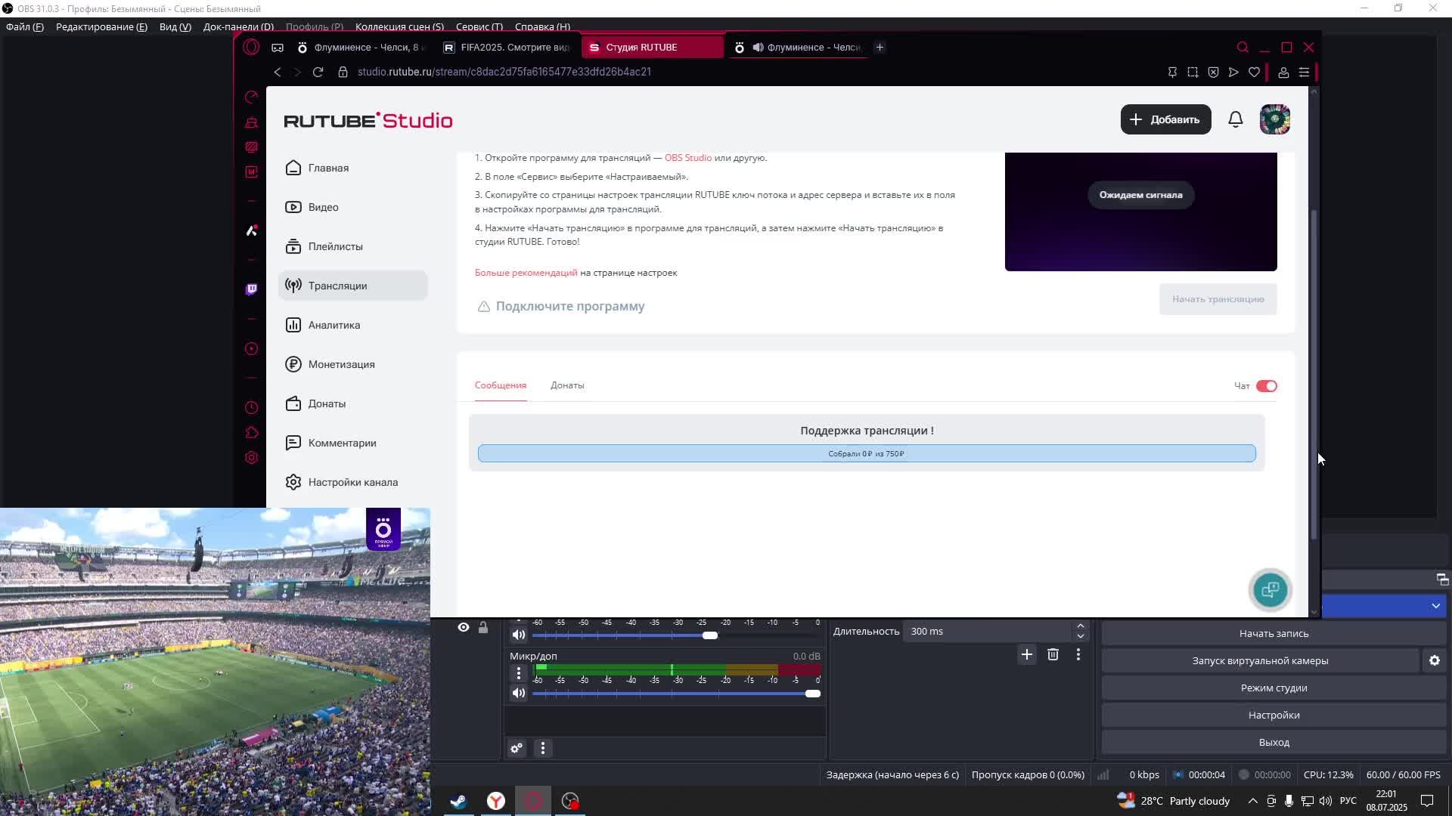1452x816 pixels.
Task: Open Opera account profile icon
Action: click(x=1283, y=72)
